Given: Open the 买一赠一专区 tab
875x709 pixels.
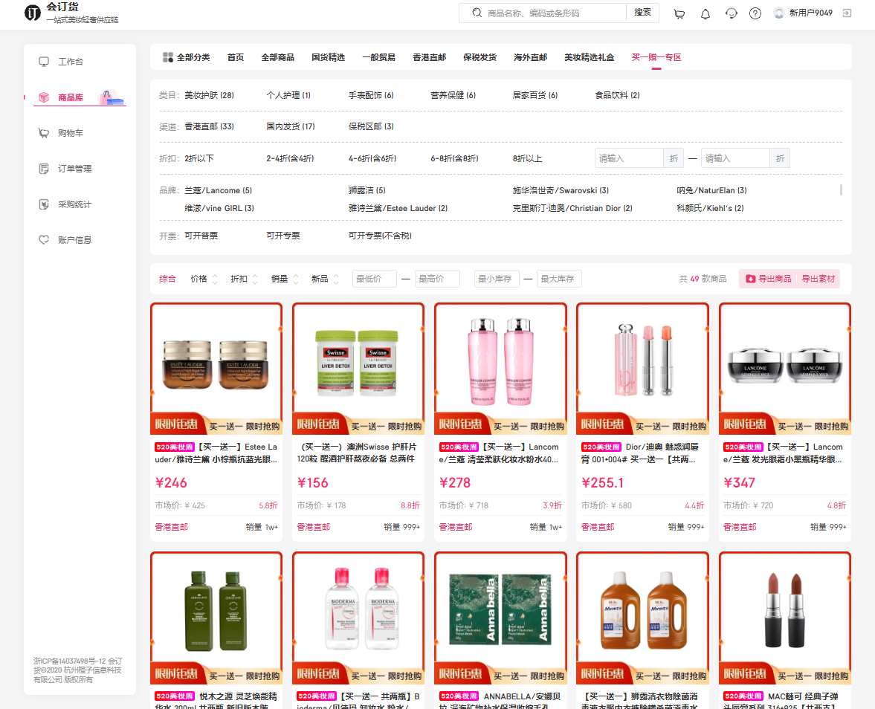Looking at the screenshot, I should point(656,57).
